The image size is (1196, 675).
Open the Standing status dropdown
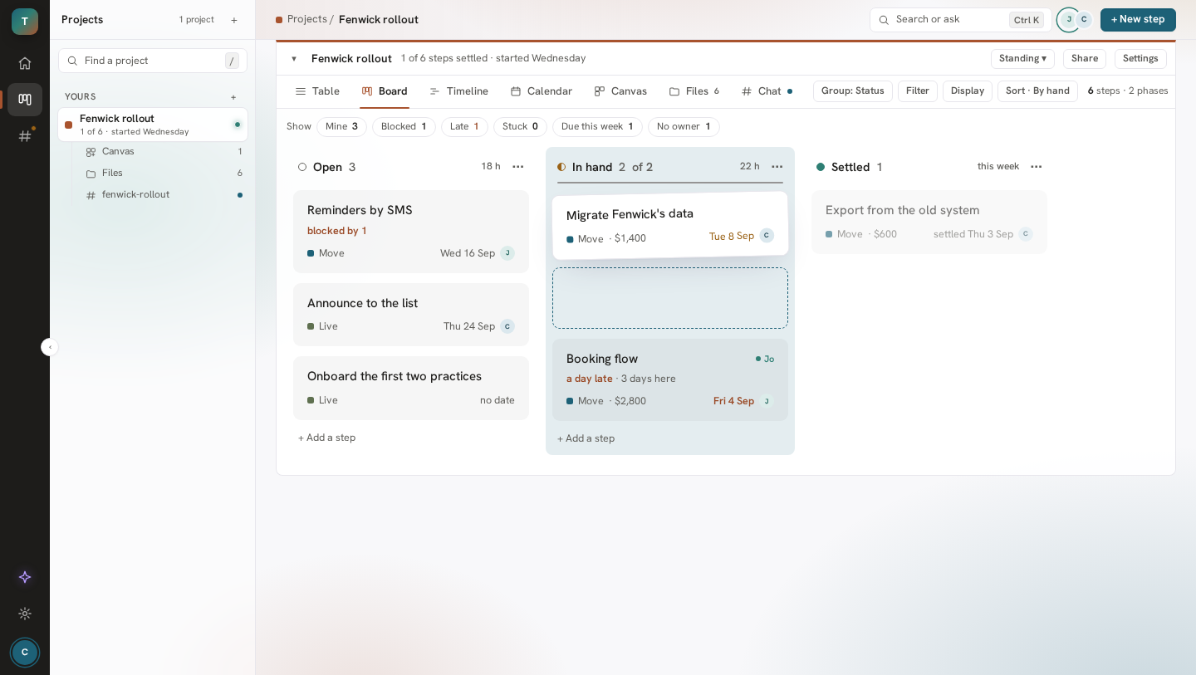[1022, 59]
